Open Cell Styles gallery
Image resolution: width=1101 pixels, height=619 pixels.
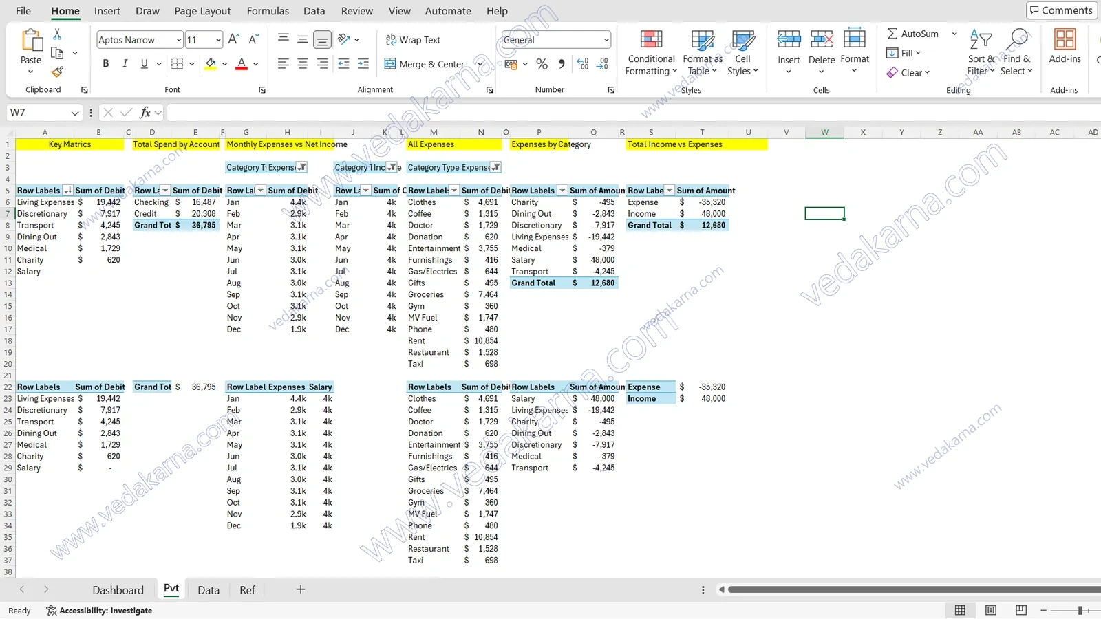(742, 53)
